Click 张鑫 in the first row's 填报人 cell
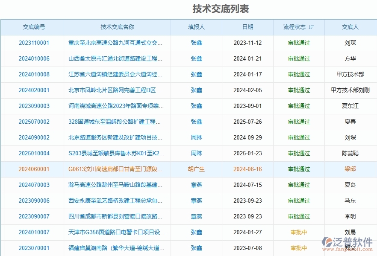377x256 pixels. [196, 43]
